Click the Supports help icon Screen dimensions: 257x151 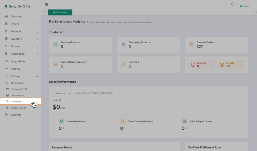[x=6, y=115]
